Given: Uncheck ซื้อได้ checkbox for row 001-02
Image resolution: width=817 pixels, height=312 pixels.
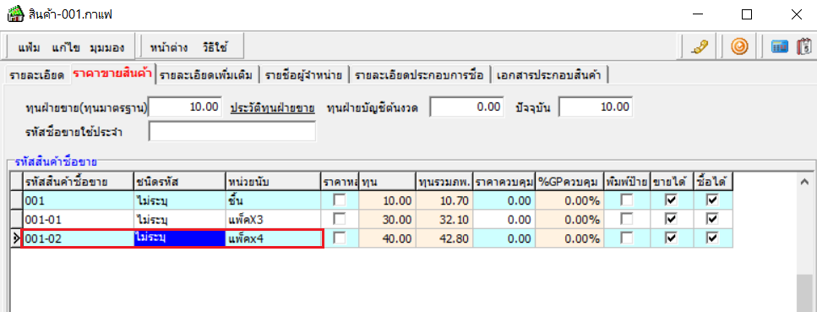Looking at the screenshot, I should 712,238.
